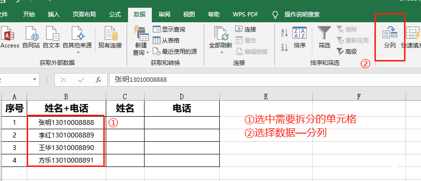This screenshot has width=421, height=181.
Task: Click the 序号 header cell
Action: tap(14, 108)
